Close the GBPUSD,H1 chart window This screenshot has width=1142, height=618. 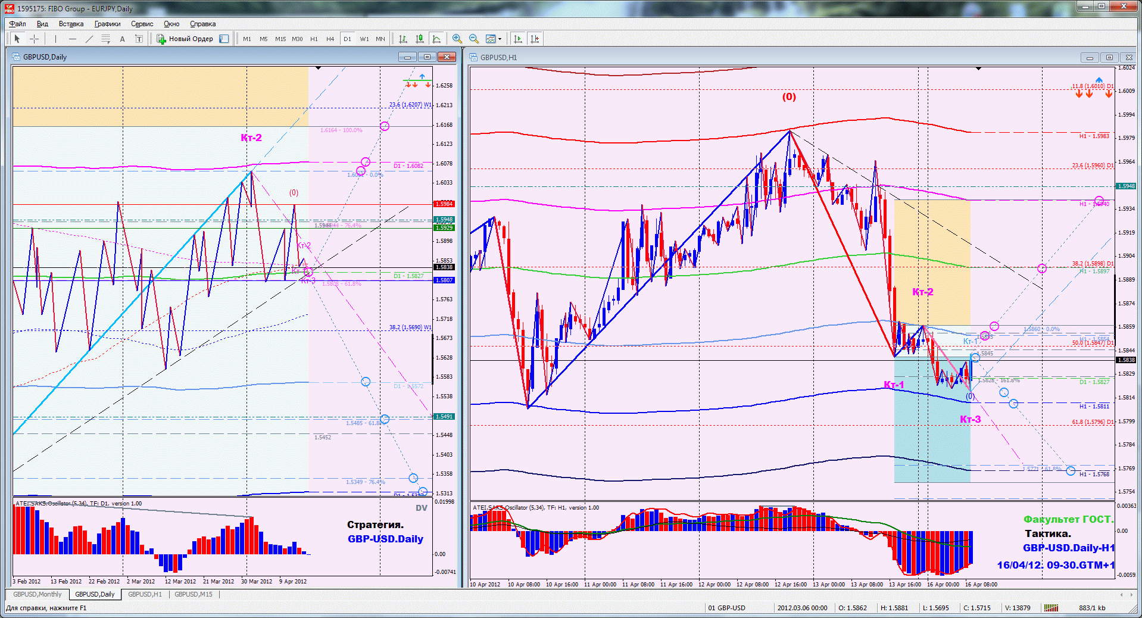click(1128, 58)
